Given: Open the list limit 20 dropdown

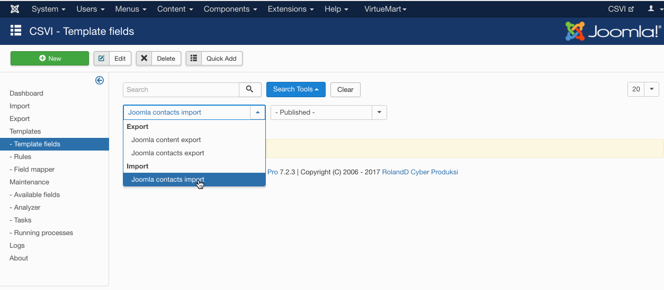Looking at the screenshot, I should [x=643, y=89].
